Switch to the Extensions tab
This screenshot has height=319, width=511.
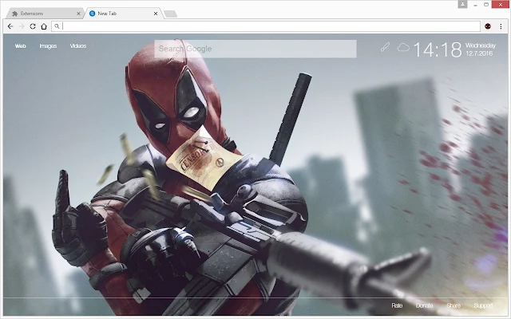pos(45,14)
